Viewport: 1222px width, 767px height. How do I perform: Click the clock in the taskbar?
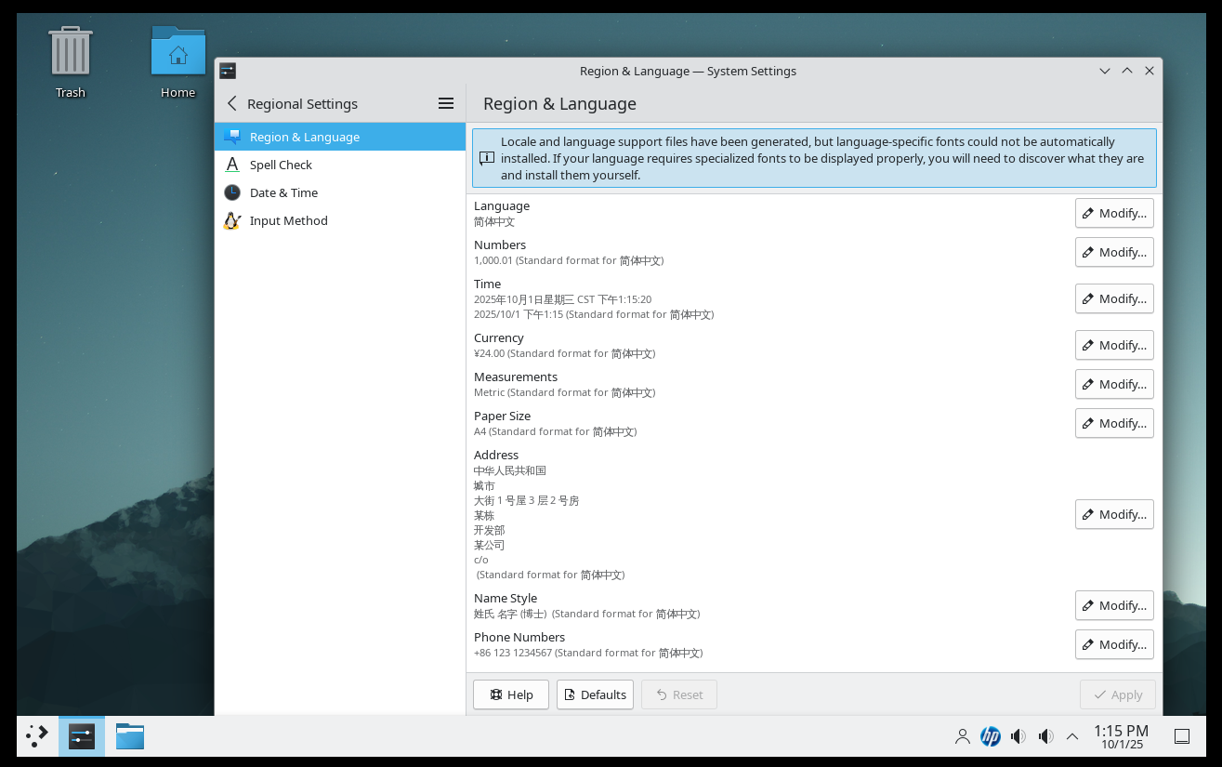pyautogui.click(x=1121, y=736)
